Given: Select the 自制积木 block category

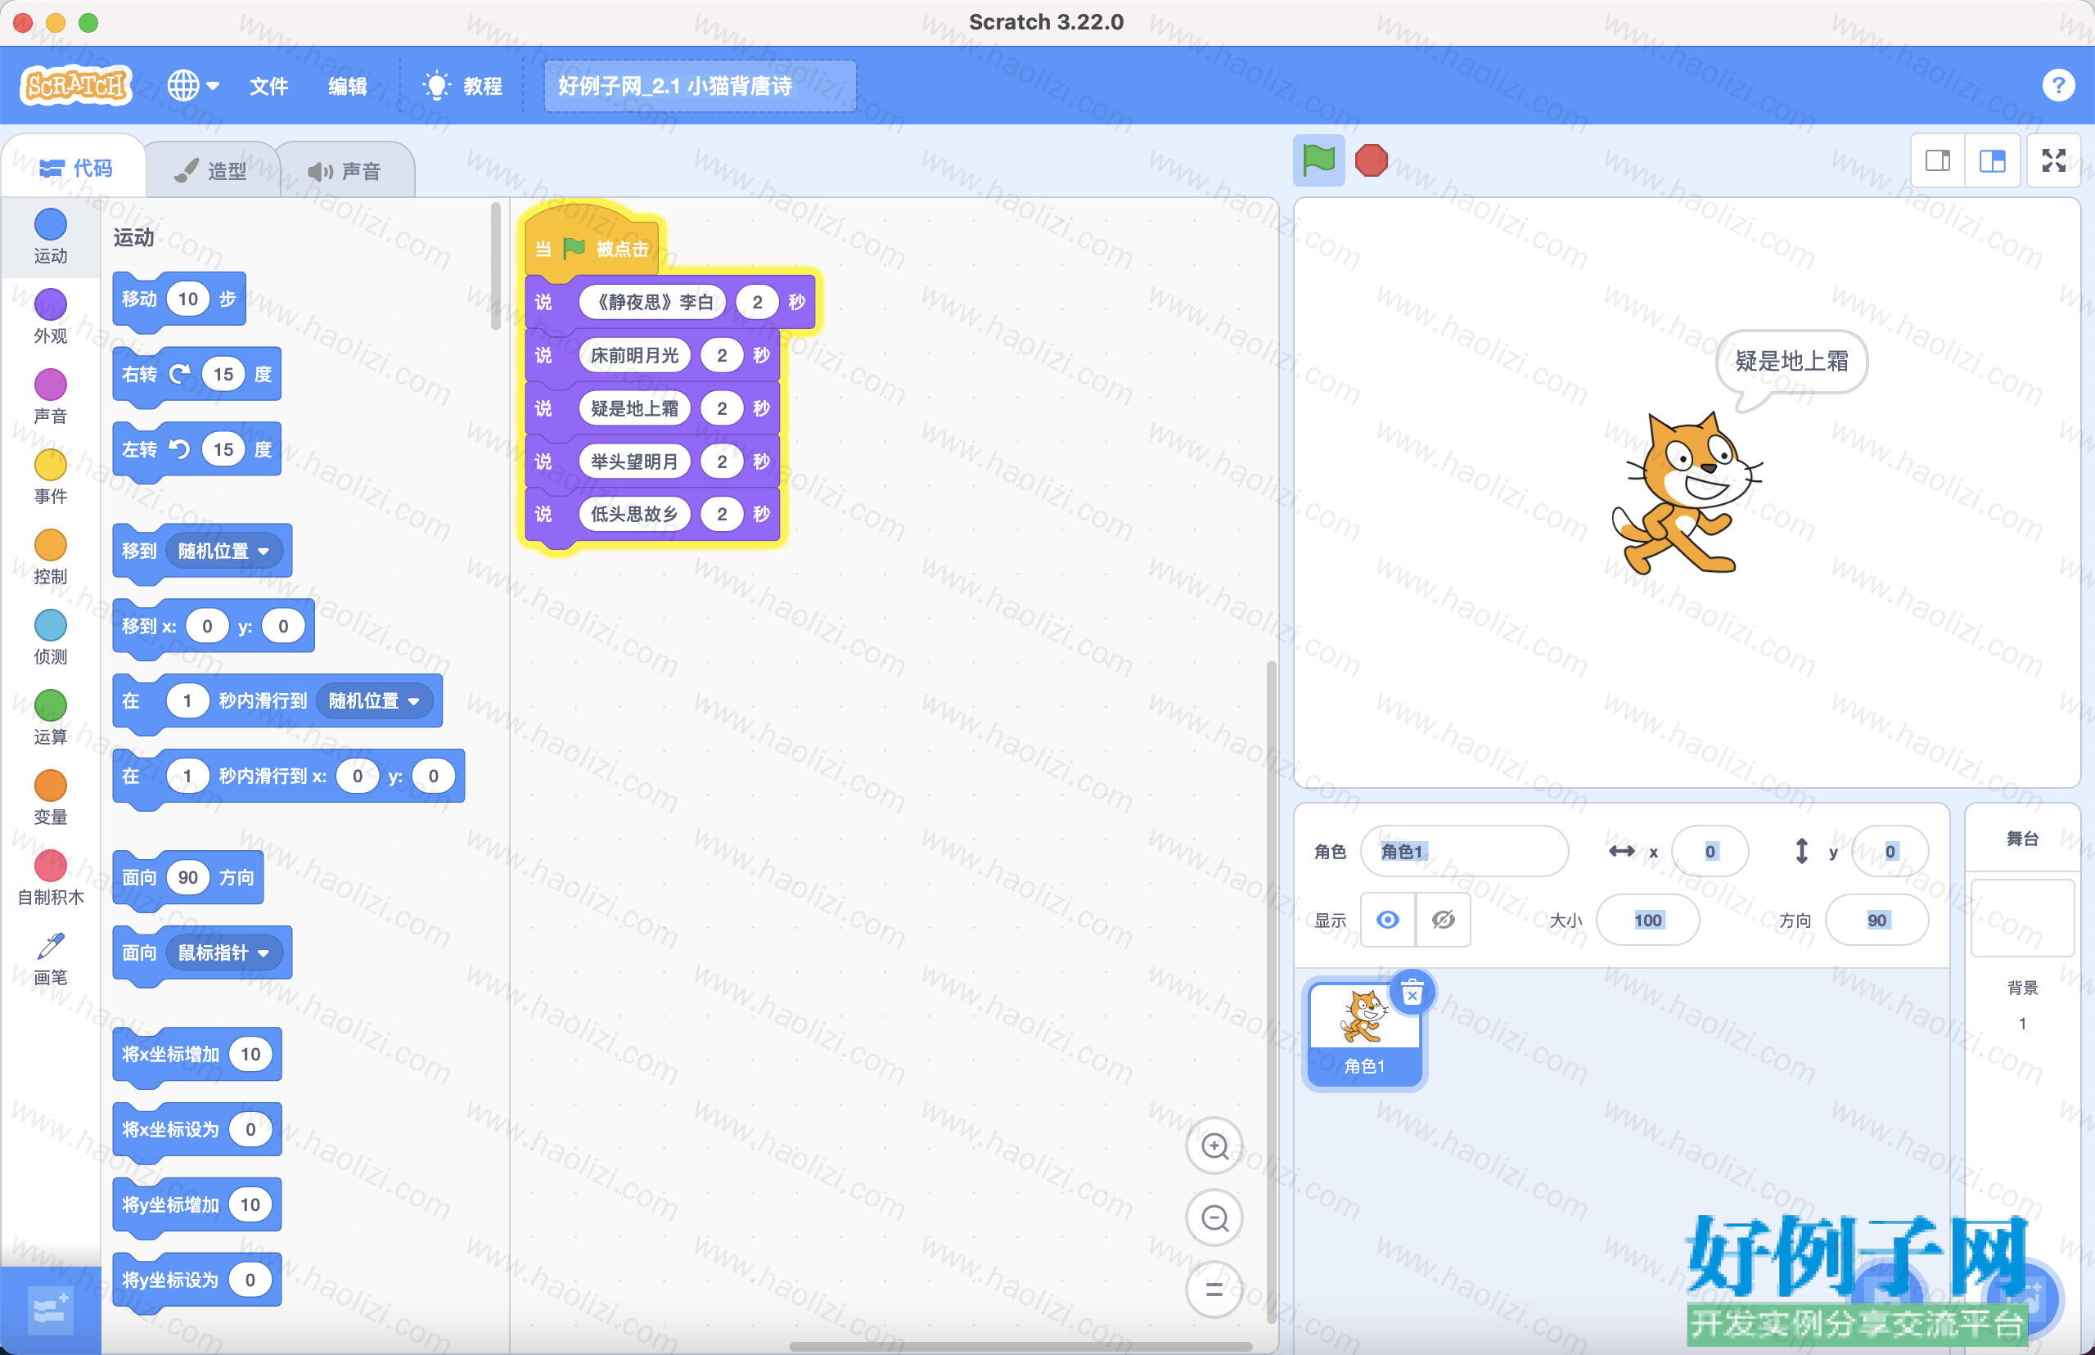Looking at the screenshot, I should click(x=50, y=876).
